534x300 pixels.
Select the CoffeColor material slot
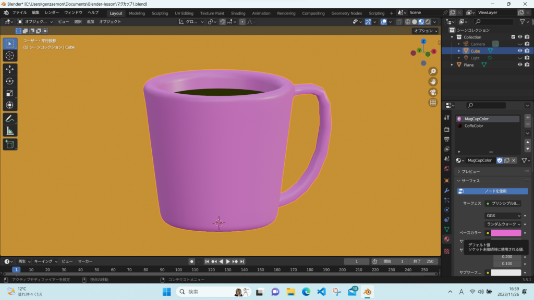tap(474, 126)
